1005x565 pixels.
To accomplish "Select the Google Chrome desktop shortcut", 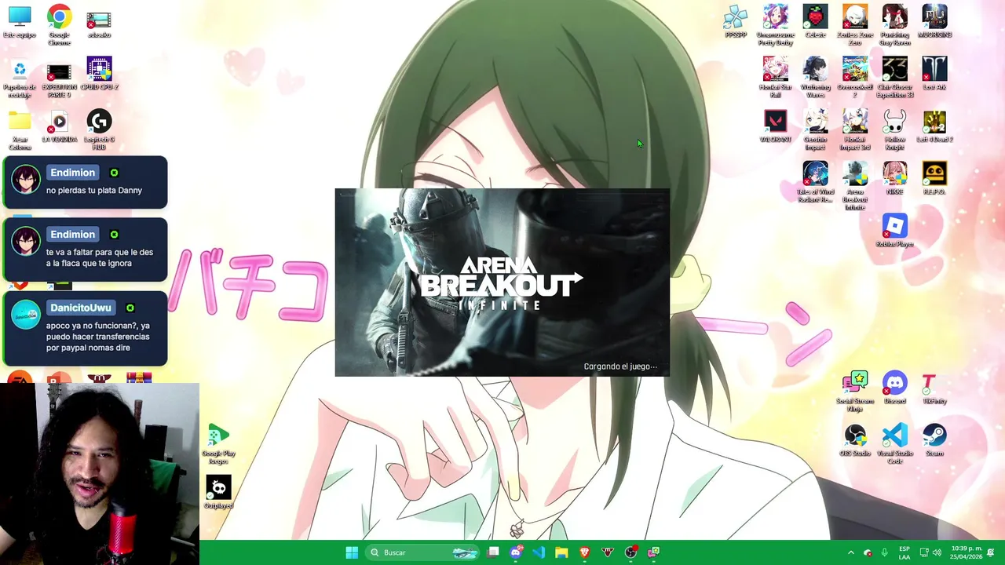I will (59, 25).
